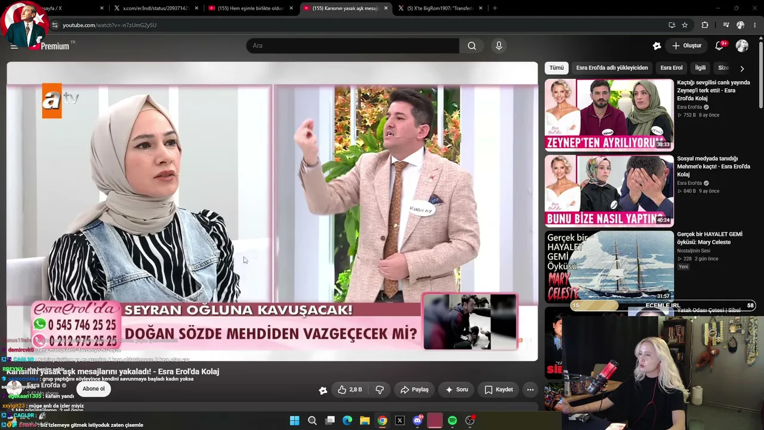Subscribe with the Abone ol button

click(x=93, y=389)
